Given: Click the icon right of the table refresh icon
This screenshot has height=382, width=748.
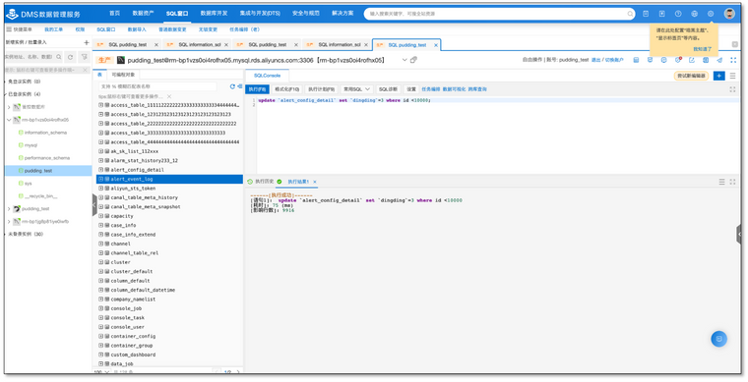Looking at the screenshot, I should point(239,86).
